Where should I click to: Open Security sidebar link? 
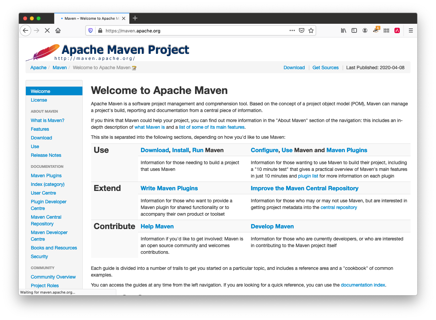40,256
